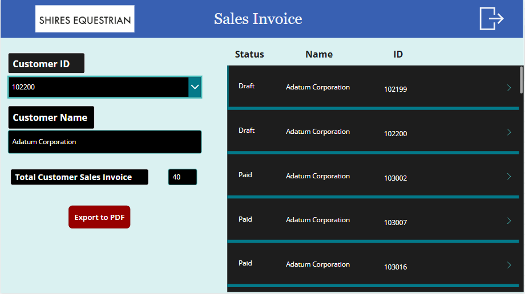
Task: Open details arrow for invoice 103002
Action: 509,176
